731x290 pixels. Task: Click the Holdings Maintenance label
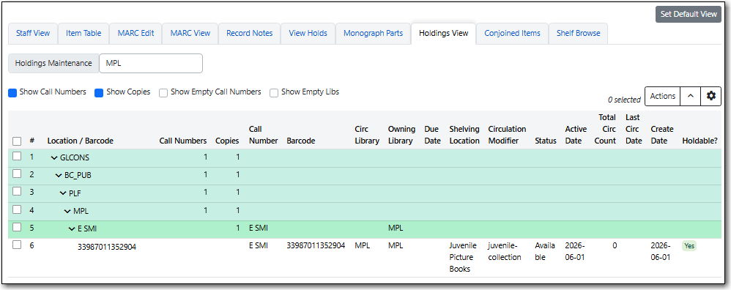(53, 64)
